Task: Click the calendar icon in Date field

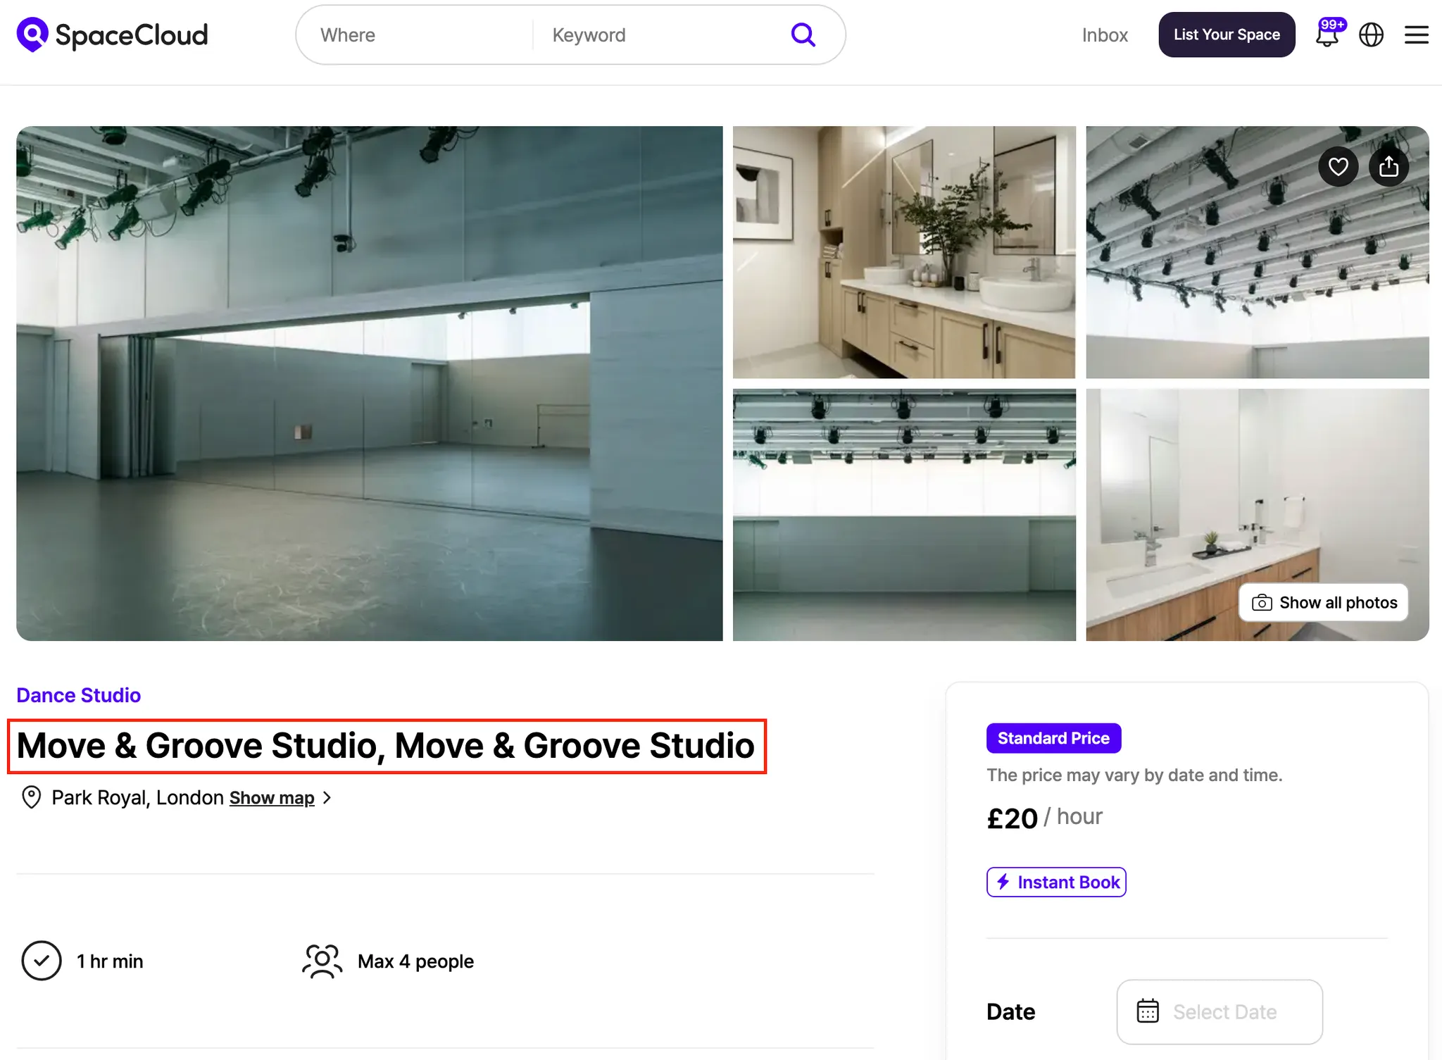Action: pos(1148,1011)
